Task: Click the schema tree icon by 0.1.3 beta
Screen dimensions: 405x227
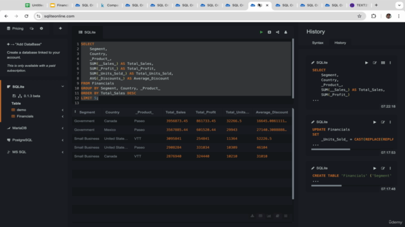Action: point(20,96)
